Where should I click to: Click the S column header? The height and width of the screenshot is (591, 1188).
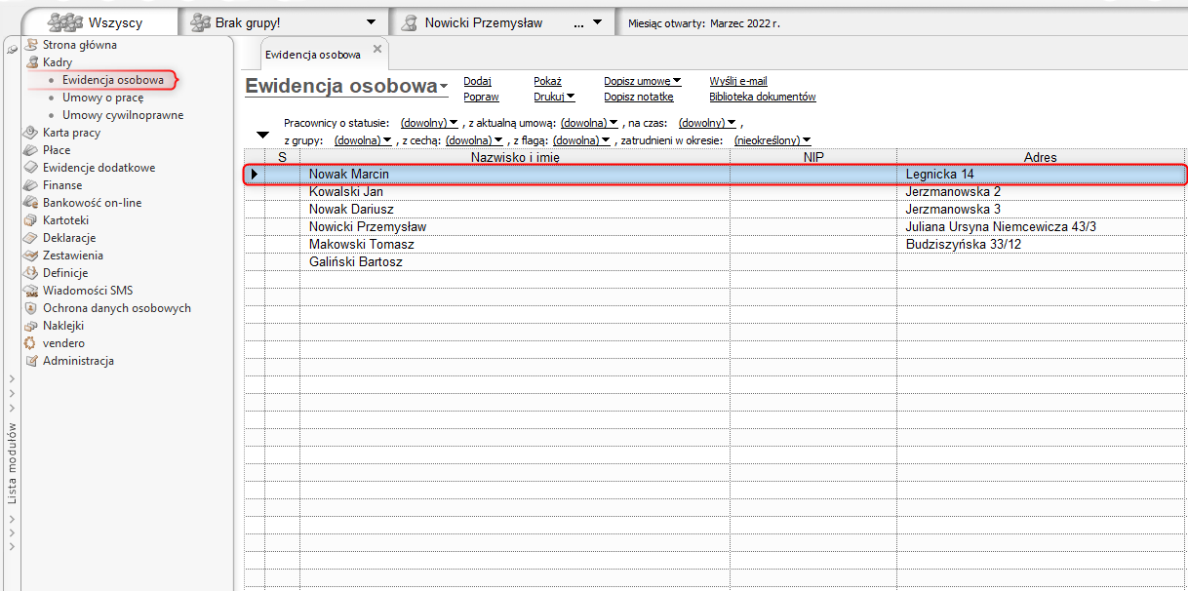[282, 157]
